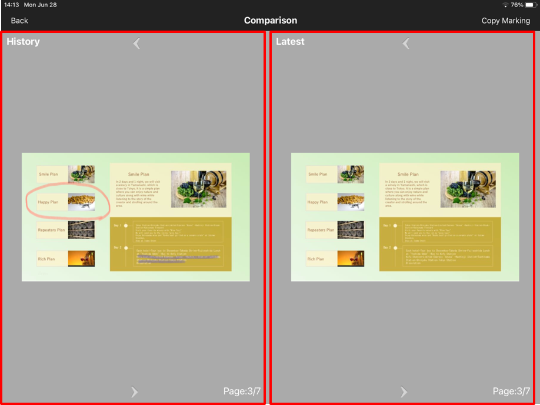The width and height of the screenshot is (540, 405).
Task: Tap the previous-page arrow in History pane
Action: (x=136, y=43)
